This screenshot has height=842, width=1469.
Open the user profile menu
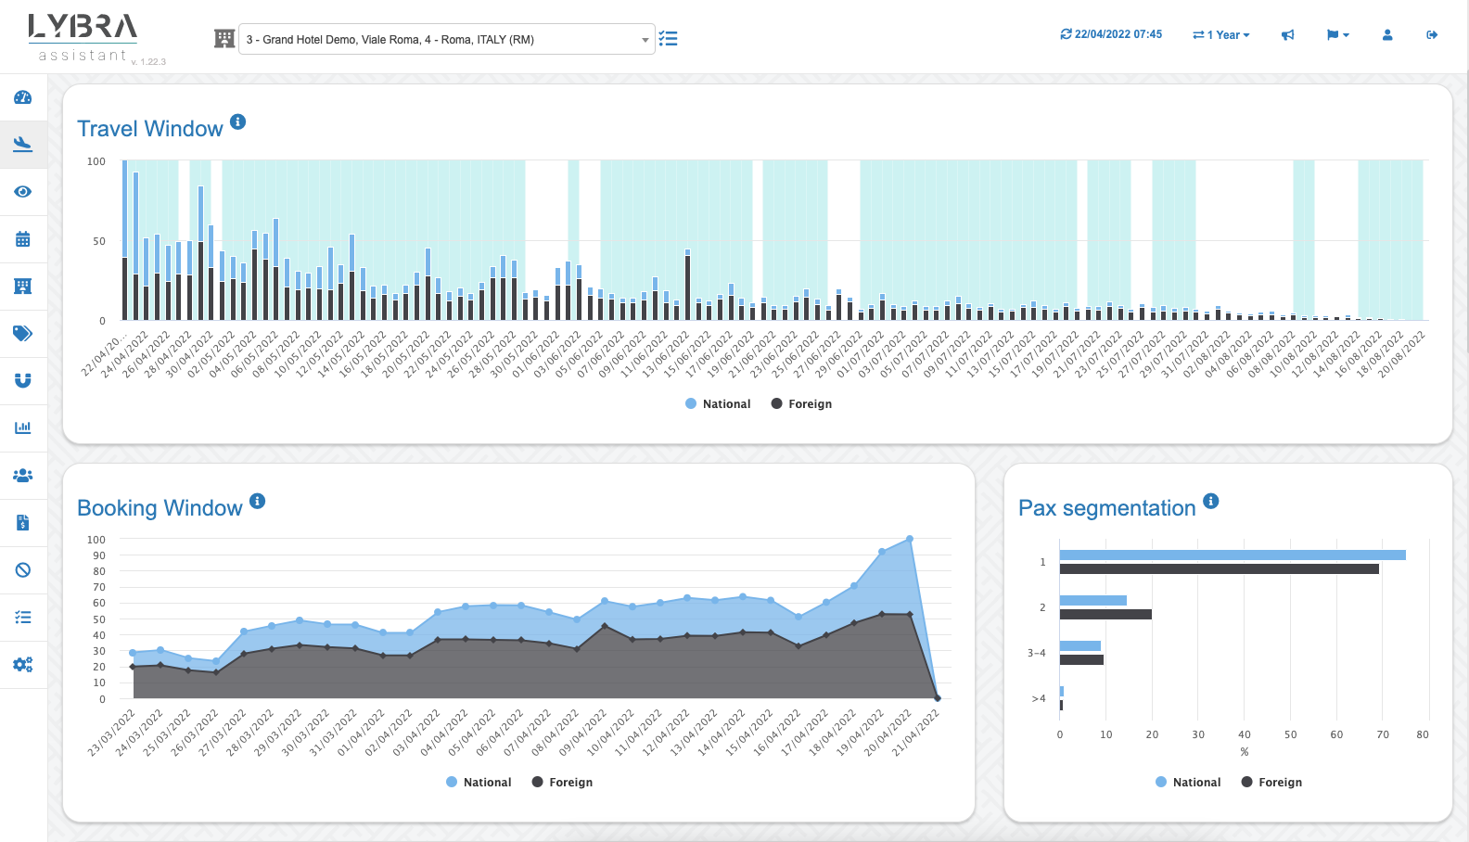pyautogui.click(x=1387, y=35)
